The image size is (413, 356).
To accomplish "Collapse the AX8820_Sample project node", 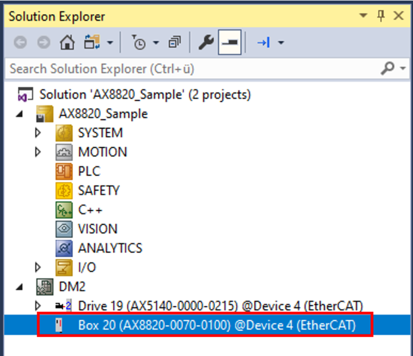I will [19, 114].
